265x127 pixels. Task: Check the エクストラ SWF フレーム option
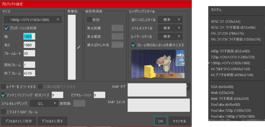point(4,112)
